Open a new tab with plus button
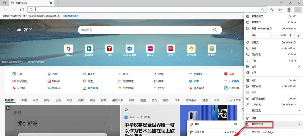The image size is (303, 136). coord(58,3)
